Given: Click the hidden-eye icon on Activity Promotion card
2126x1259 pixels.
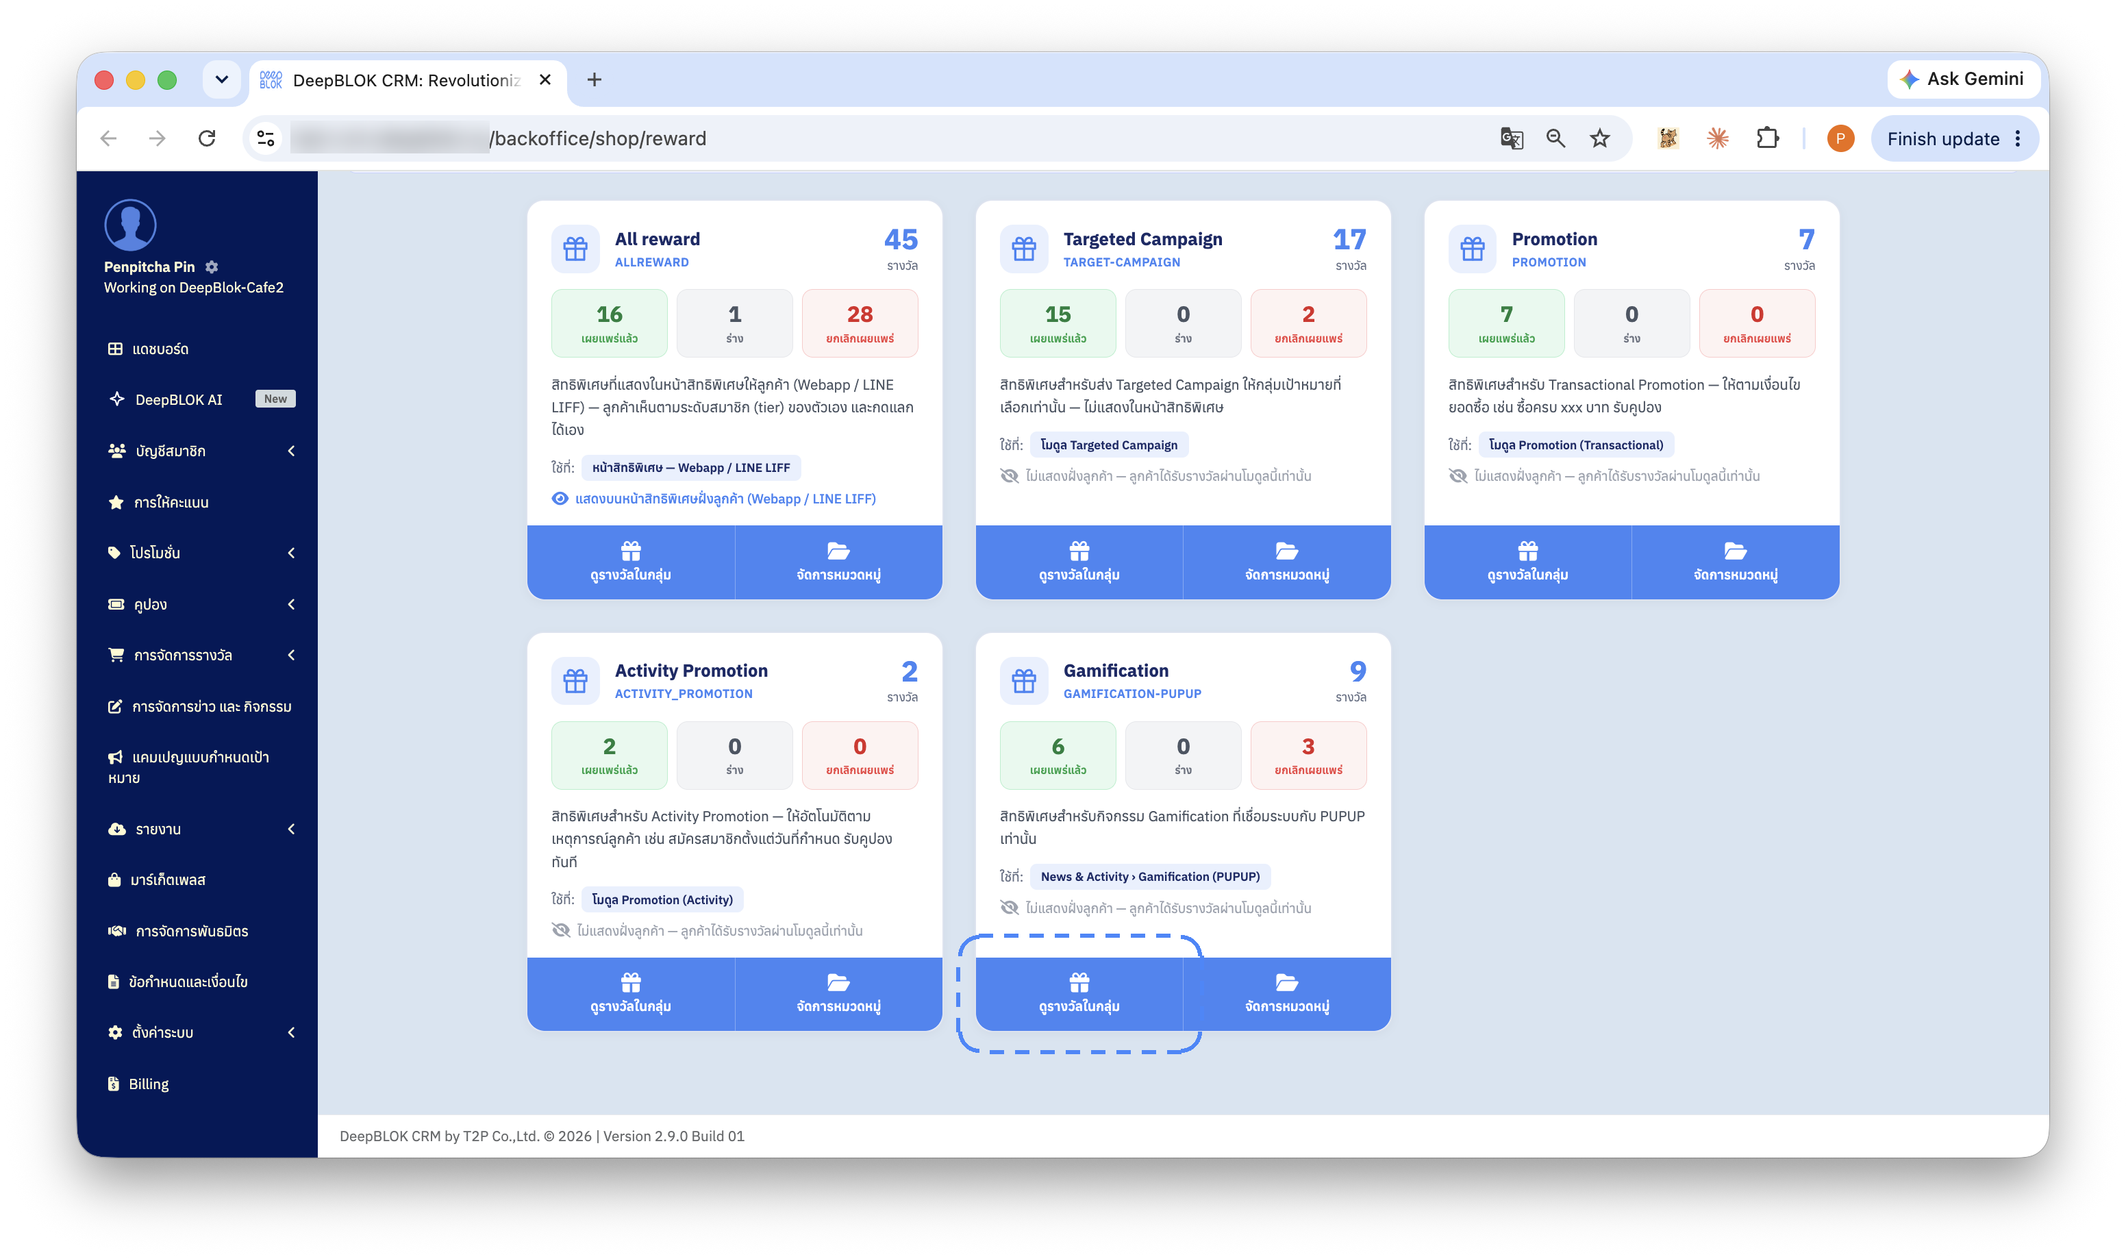Looking at the screenshot, I should tap(560, 931).
